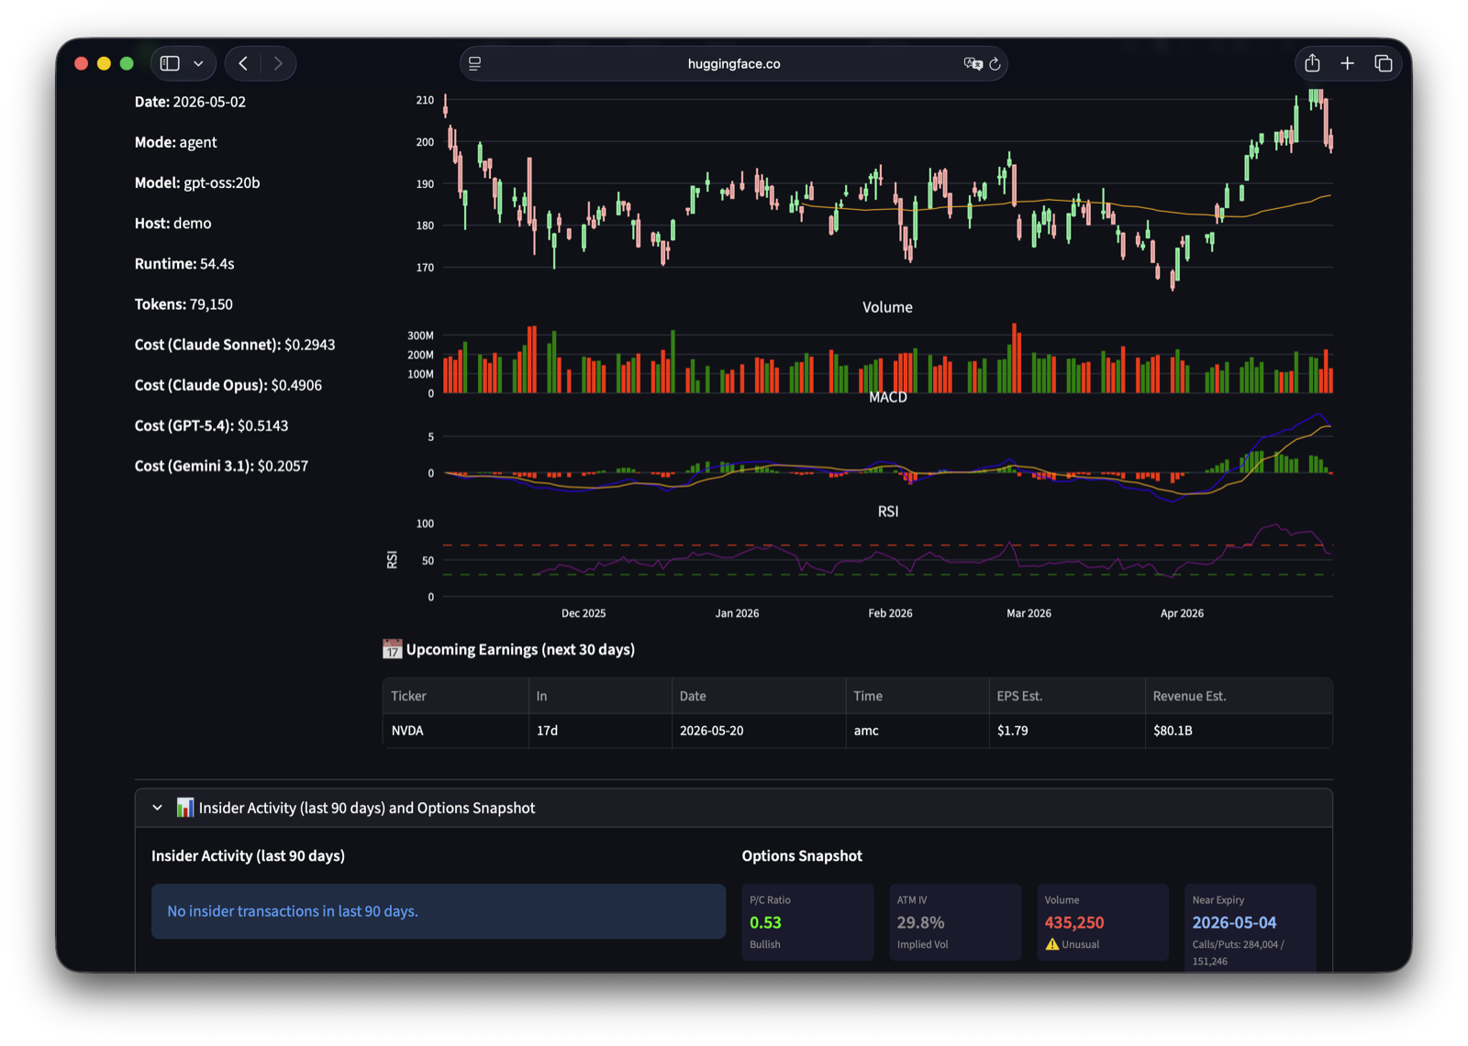Click the huggingface.co address bar
This screenshot has height=1046, width=1468.
click(x=733, y=63)
